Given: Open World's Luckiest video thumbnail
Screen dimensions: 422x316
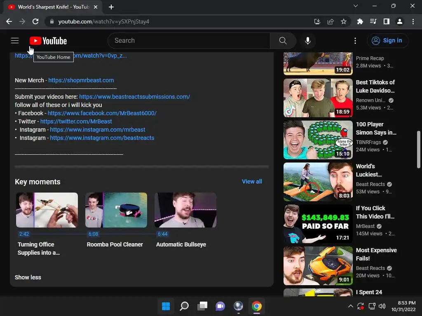Looking at the screenshot, I should [x=318, y=181].
